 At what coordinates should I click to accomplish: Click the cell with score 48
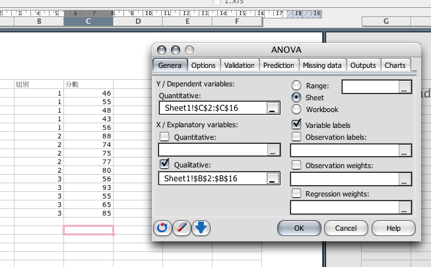(88, 110)
